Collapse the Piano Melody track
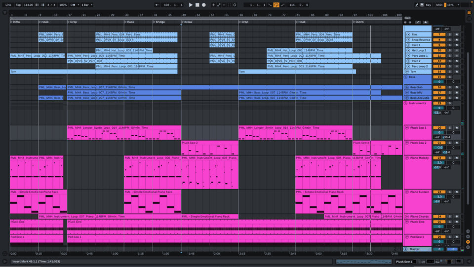Screen dimensions: 474x267 point(406,158)
